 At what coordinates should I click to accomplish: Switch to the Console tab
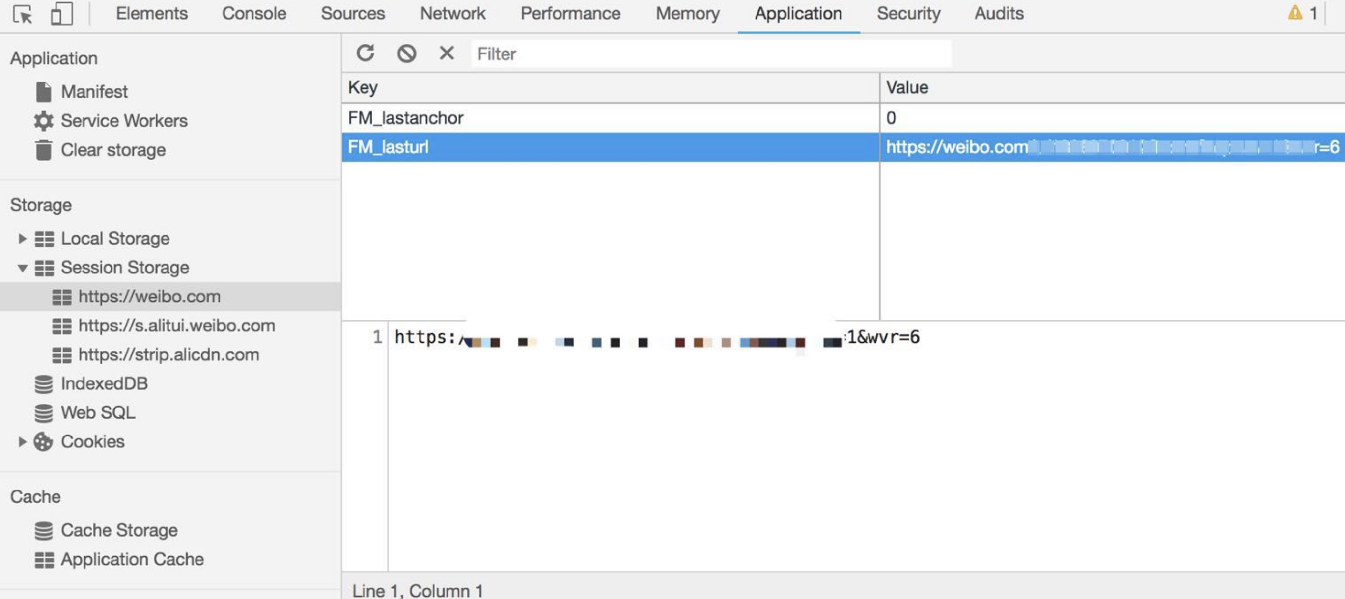pos(254,14)
